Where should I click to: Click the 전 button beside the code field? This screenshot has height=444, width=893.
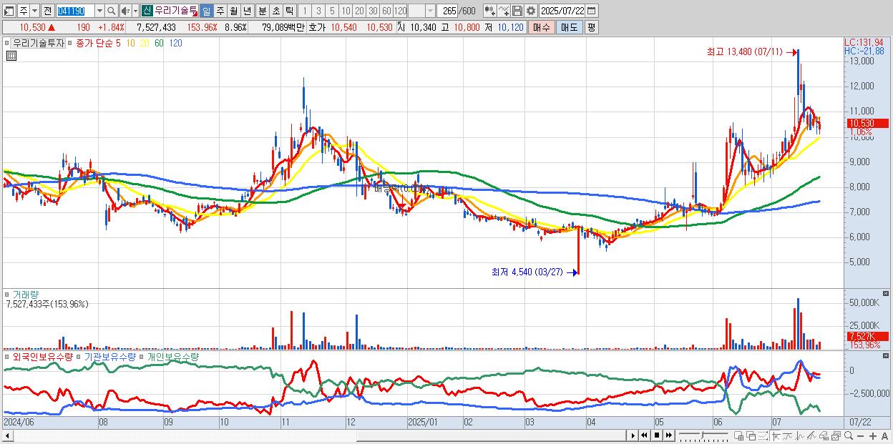pyautogui.click(x=47, y=11)
